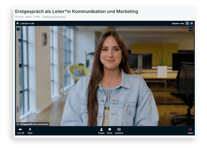Open three-dot video options menu

pos(191,29)
